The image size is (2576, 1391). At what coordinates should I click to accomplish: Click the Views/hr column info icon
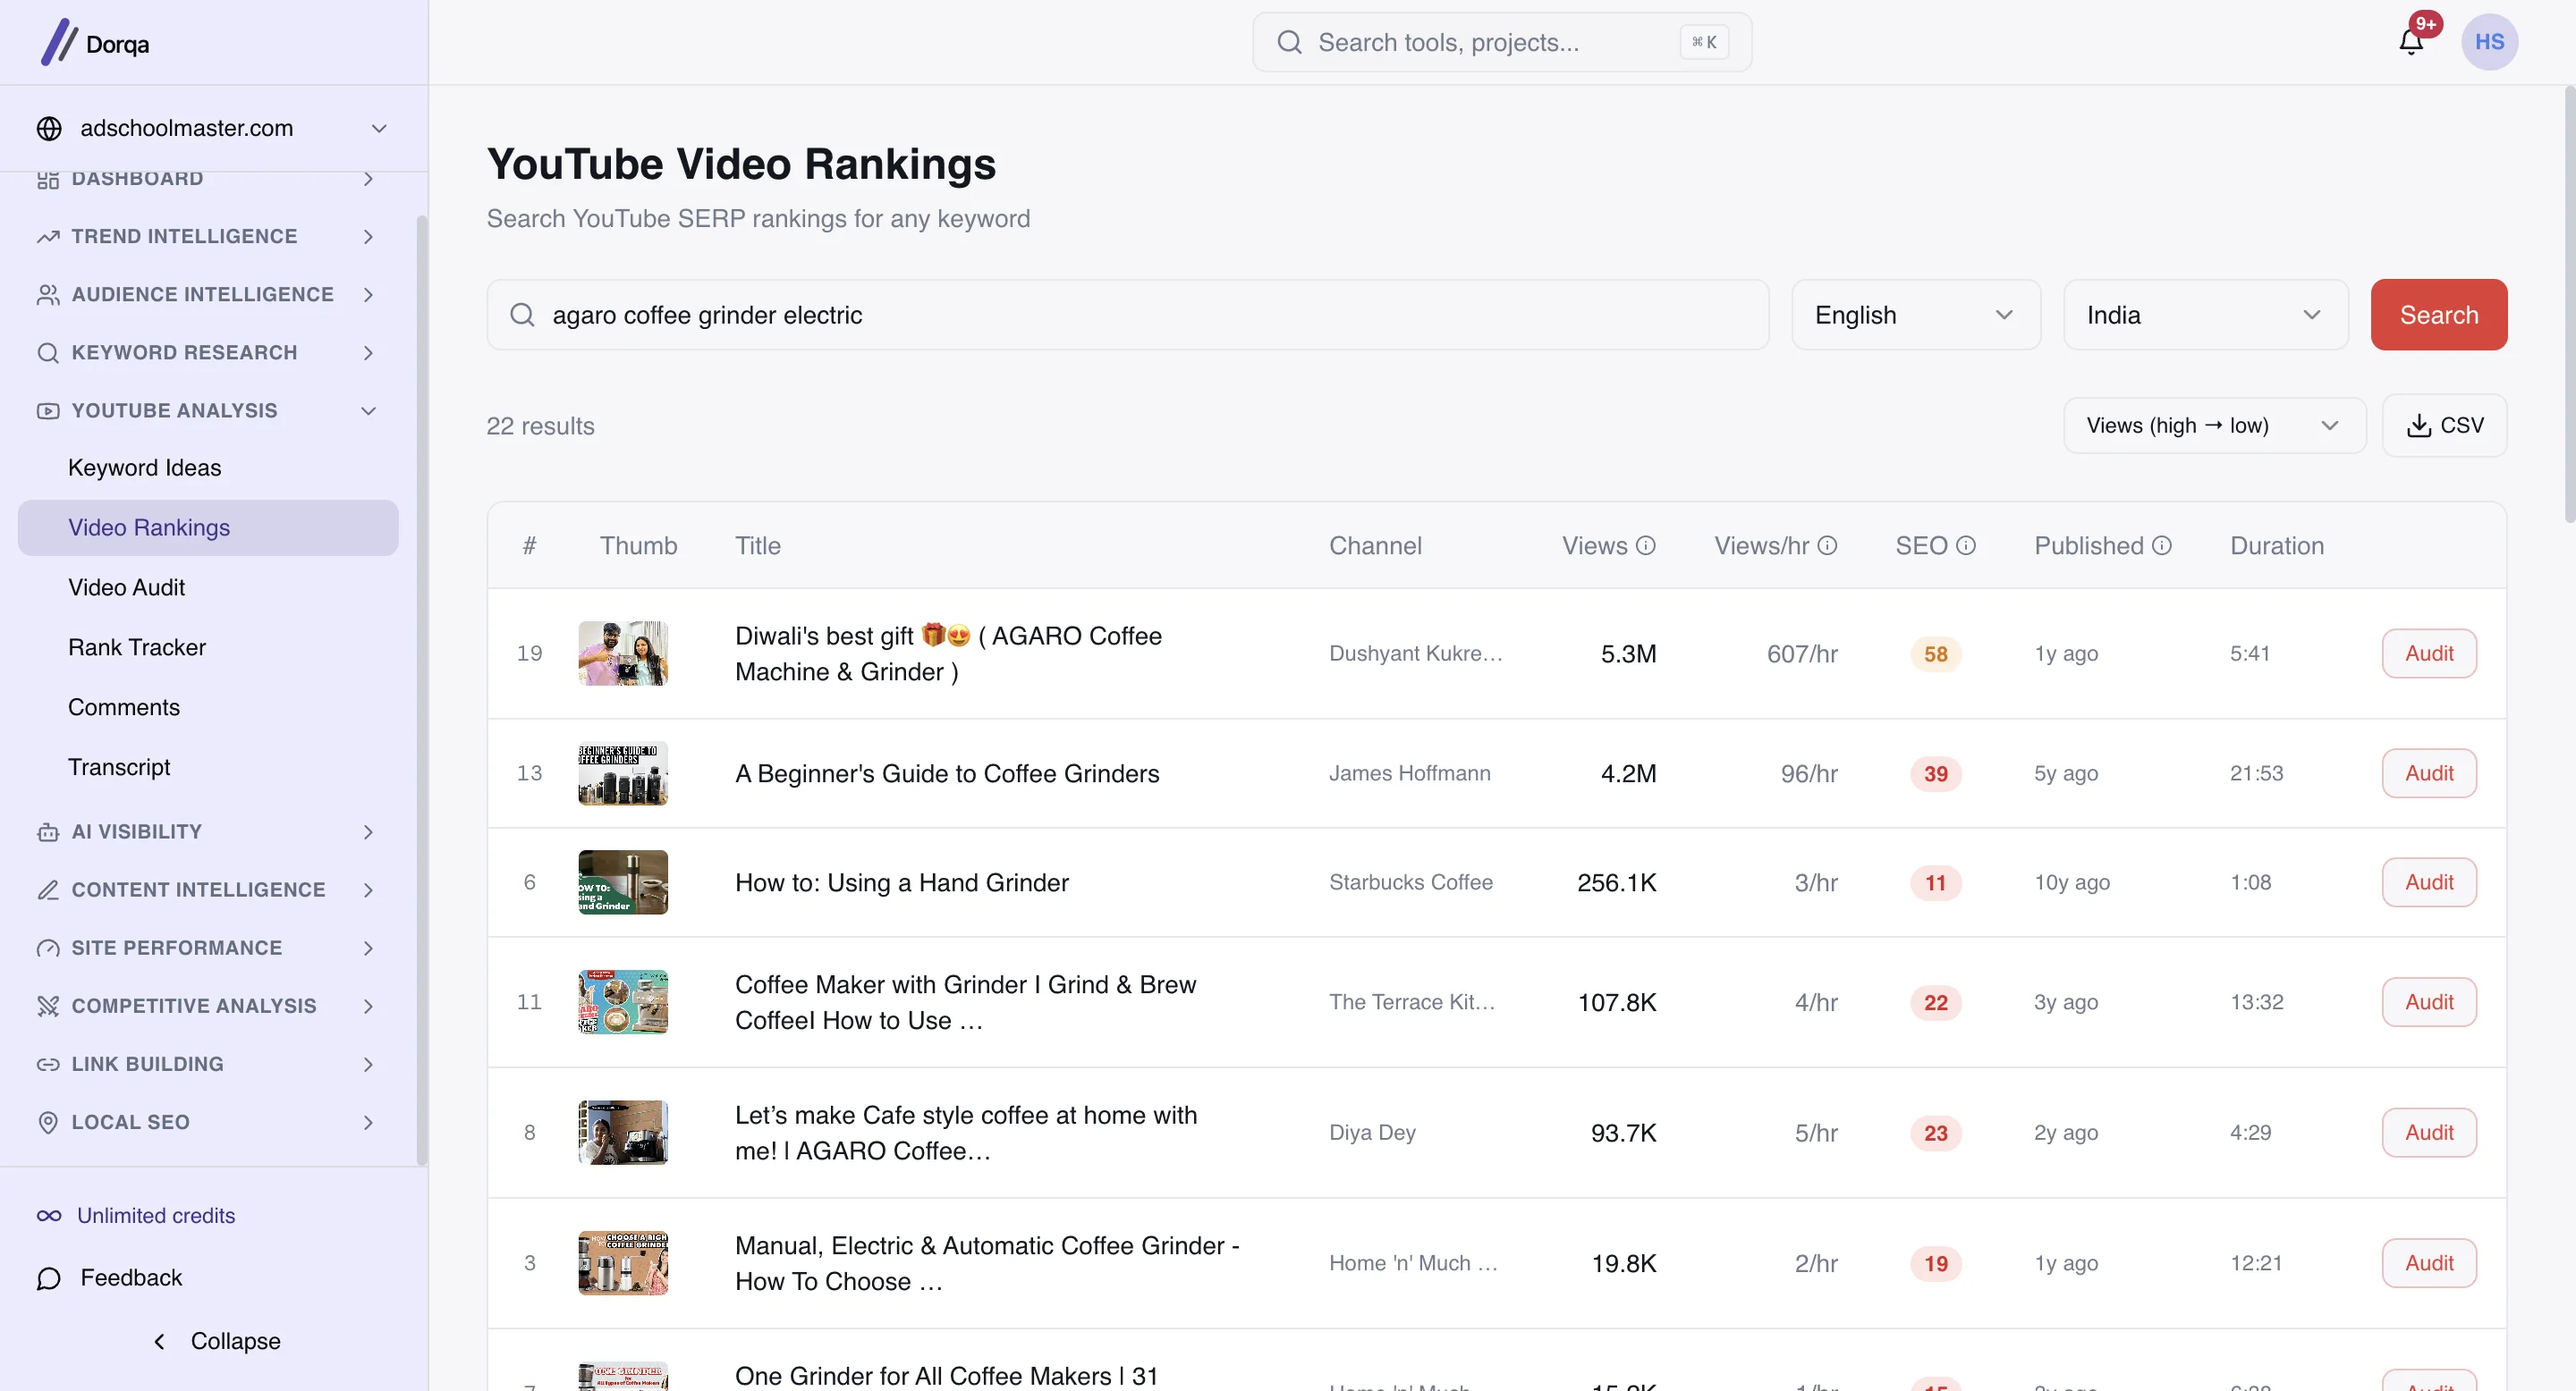point(1827,545)
